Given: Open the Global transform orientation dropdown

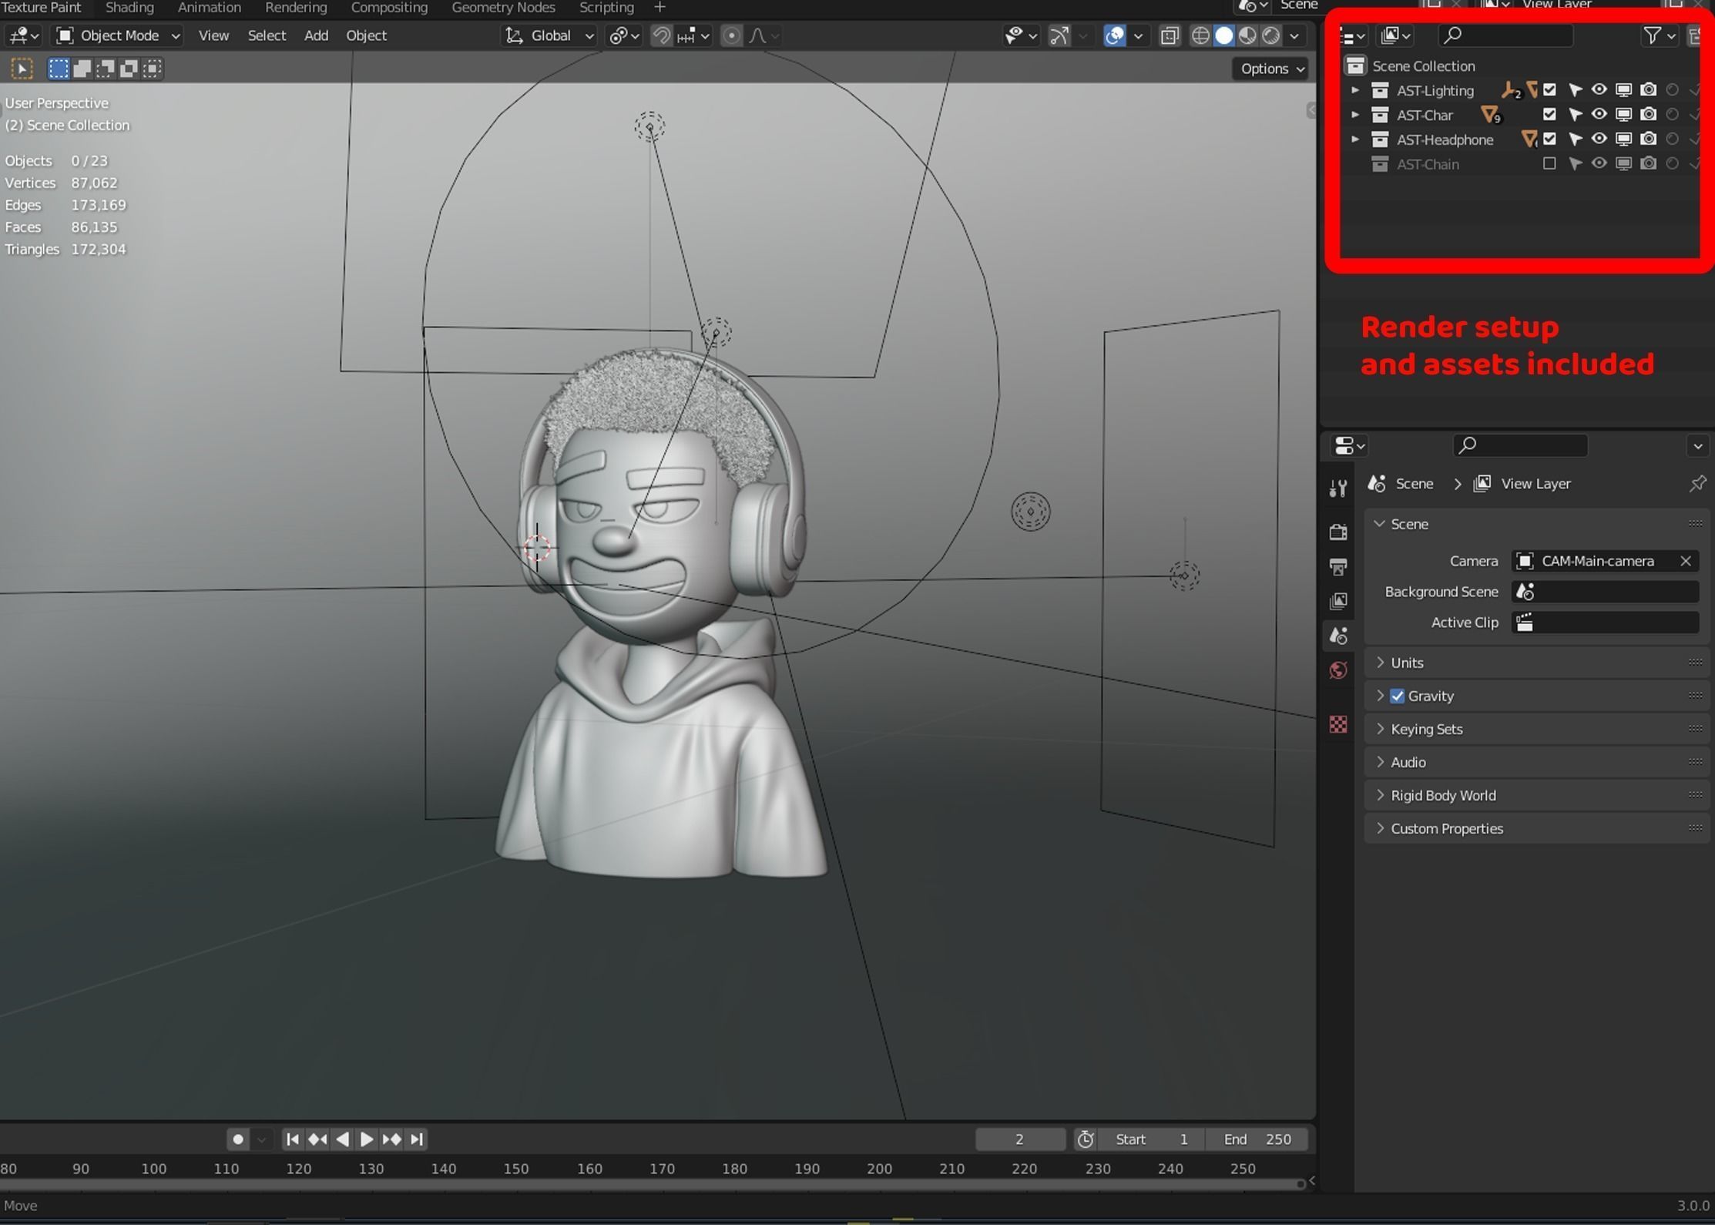Looking at the screenshot, I should click(x=549, y=35).
